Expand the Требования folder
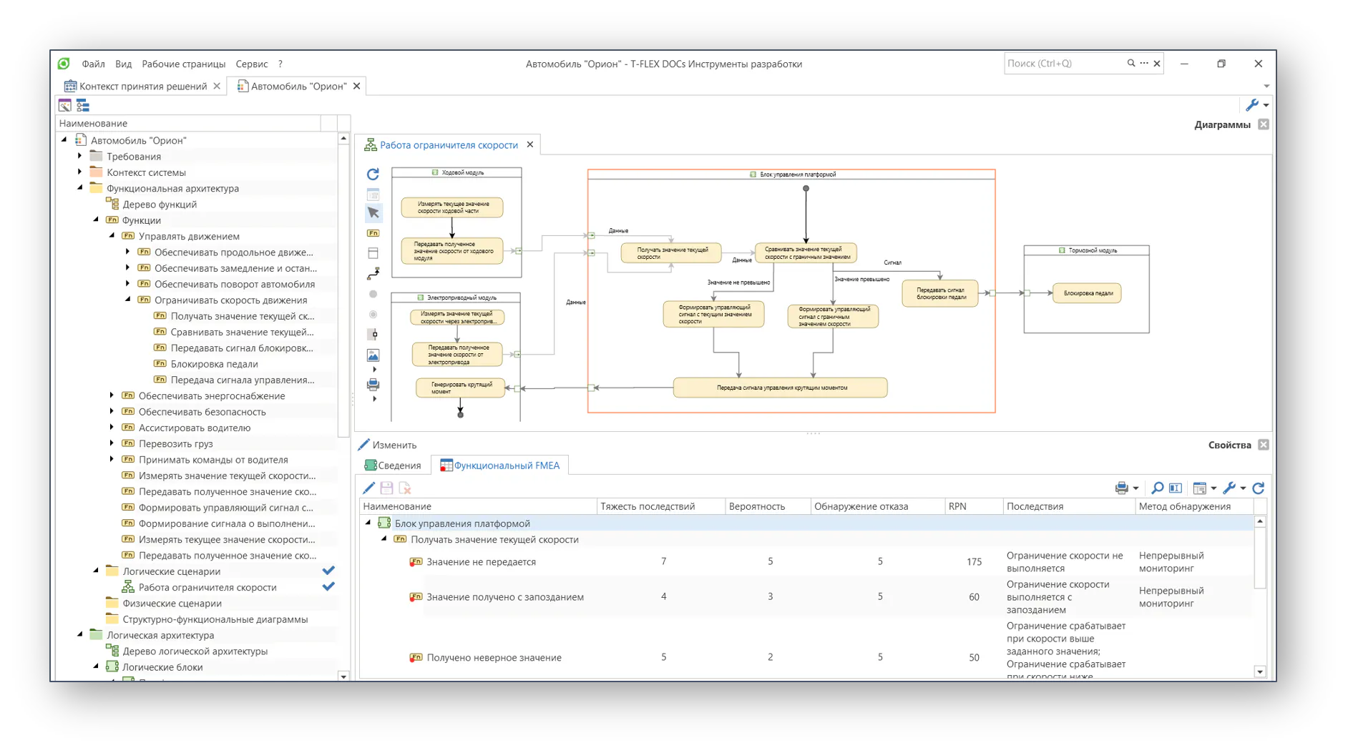 coord(80,156)
